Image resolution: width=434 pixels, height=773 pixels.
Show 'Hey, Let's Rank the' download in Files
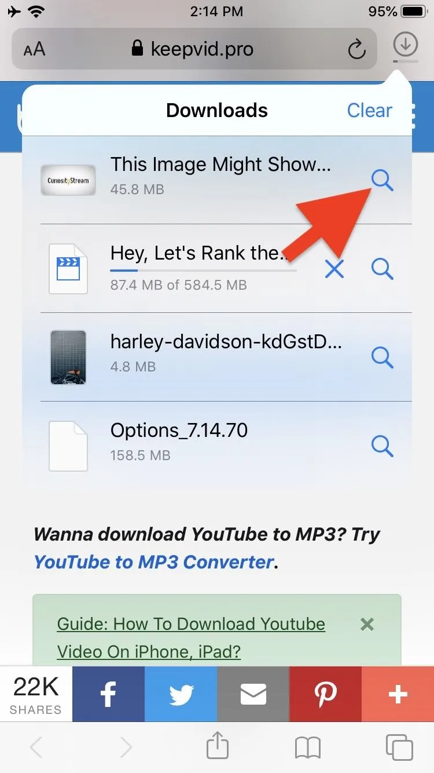(x=382, y=268)
